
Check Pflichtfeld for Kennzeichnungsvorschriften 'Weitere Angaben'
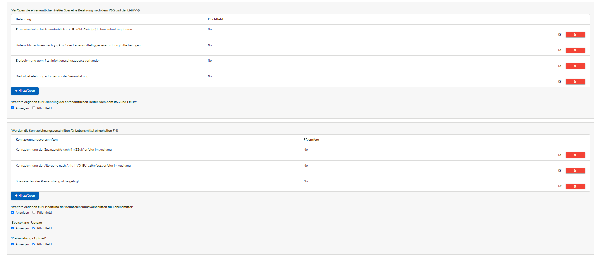point(34,212)
